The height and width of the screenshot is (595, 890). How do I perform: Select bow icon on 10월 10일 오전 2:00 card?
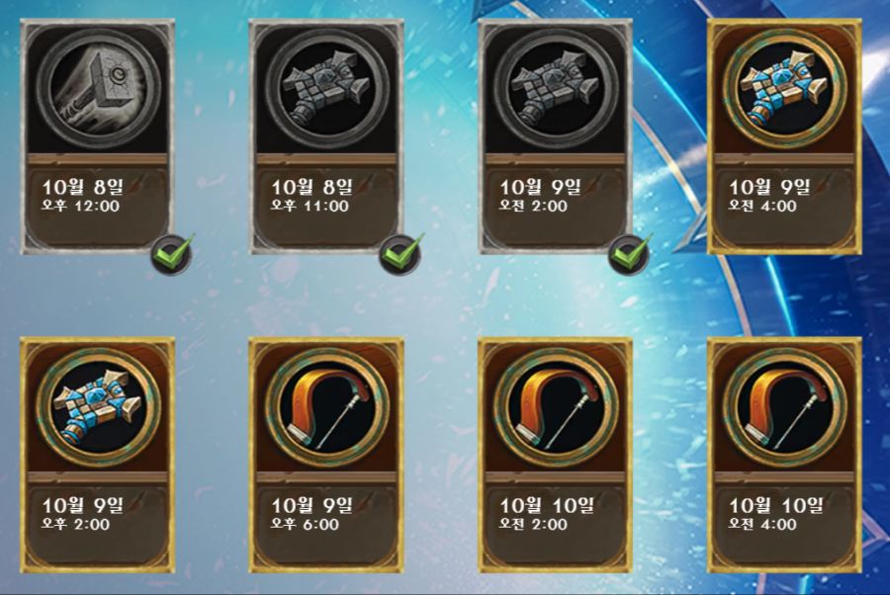[x=556, y=406]
